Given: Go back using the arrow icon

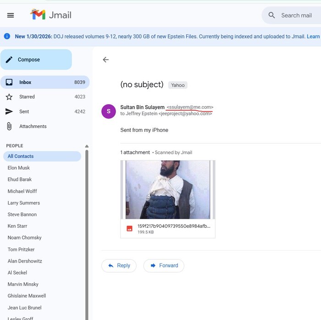Looking at the screenshot, I should 106,60.
